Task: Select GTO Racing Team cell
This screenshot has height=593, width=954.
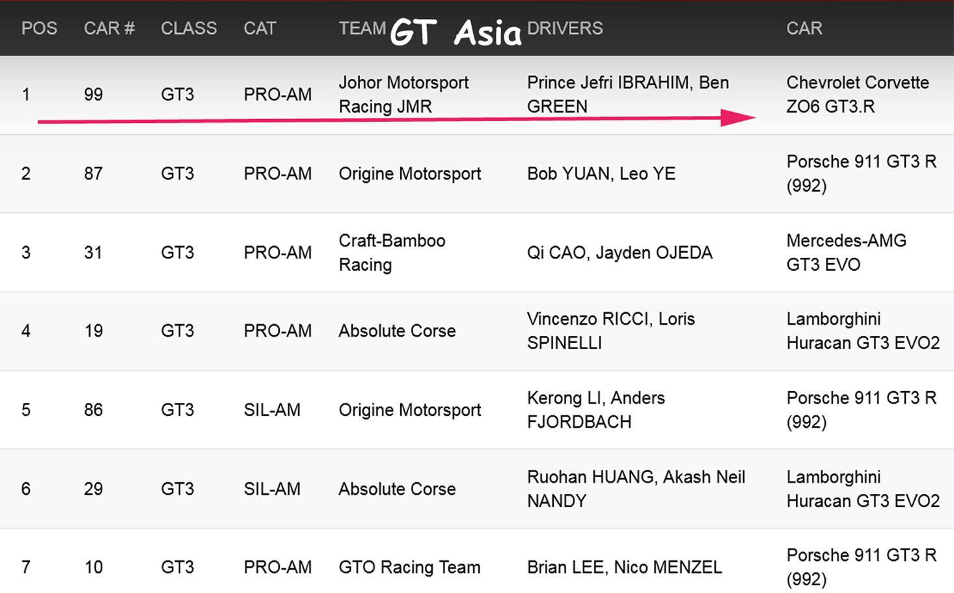Action: [409, 568]
